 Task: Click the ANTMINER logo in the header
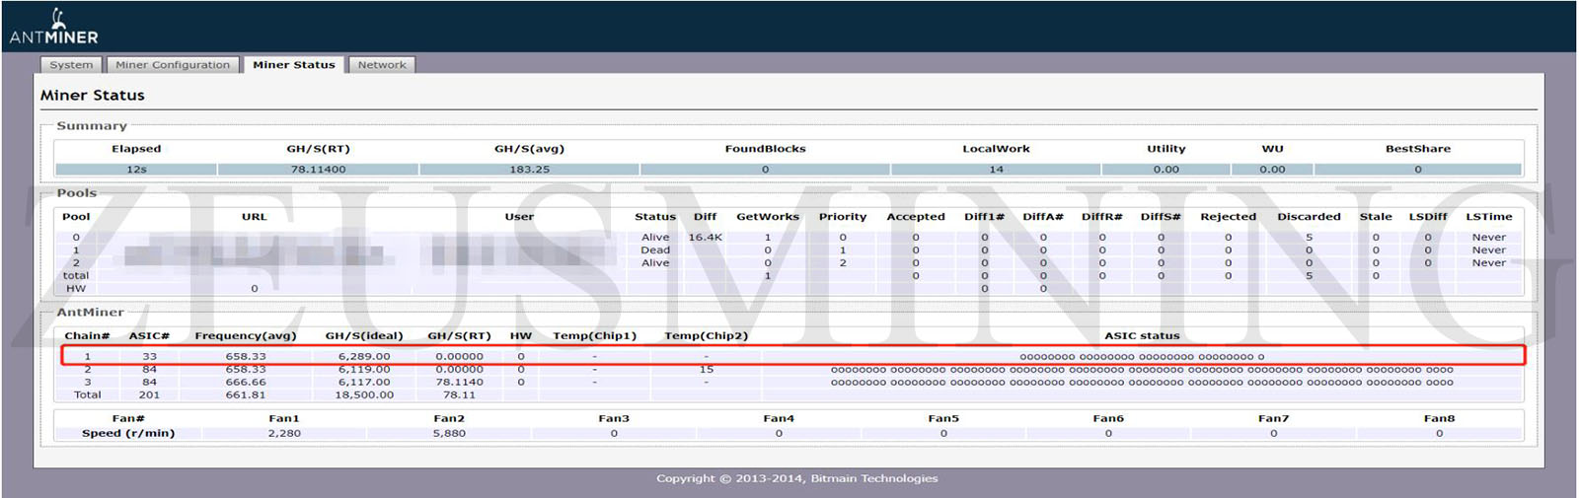pyautogui.click(x=54, y=28)
